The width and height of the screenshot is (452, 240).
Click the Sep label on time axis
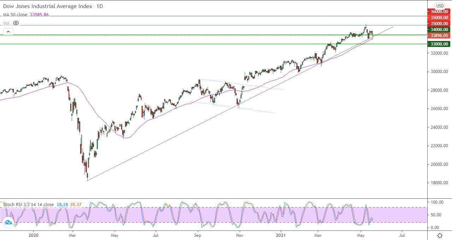click(x=197, y=235)
